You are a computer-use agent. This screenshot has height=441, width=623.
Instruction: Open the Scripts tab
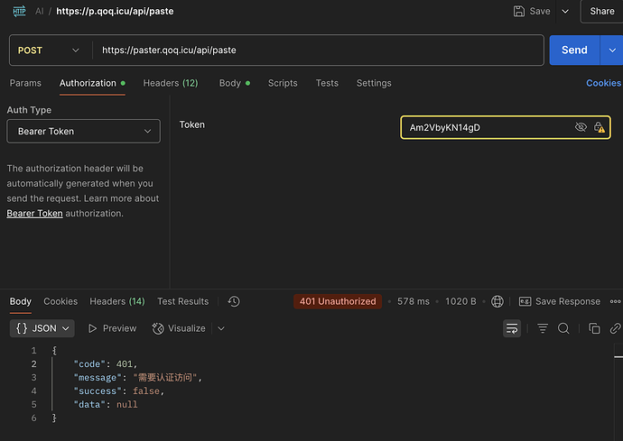(x=283, y=83)
